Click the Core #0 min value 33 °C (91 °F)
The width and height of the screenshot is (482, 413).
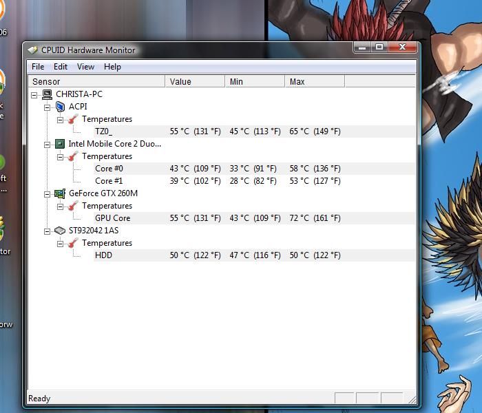pos(253,169)
